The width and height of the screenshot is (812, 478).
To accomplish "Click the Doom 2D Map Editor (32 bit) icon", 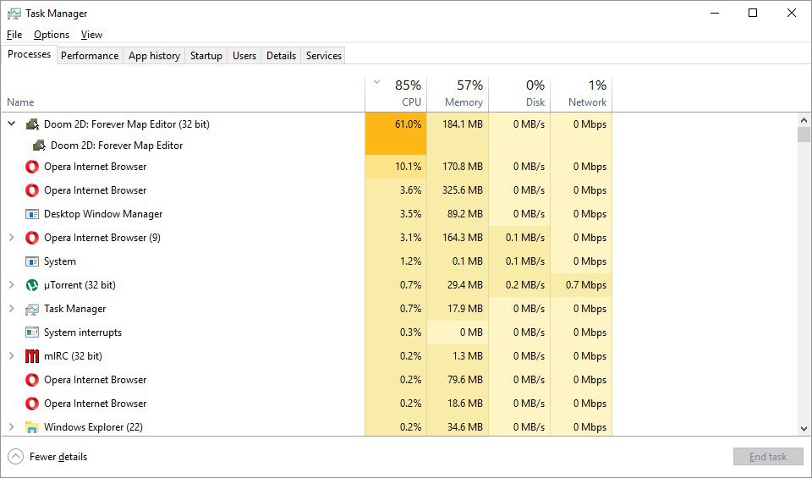I will coord(32,124).
